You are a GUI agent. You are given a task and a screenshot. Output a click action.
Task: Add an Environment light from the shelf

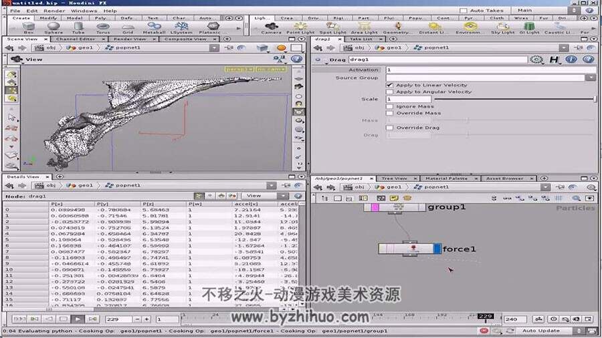coord(470,27)
